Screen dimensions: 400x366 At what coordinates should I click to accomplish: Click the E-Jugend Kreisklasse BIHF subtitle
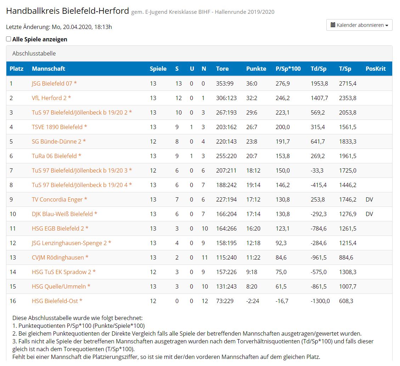point(203,12)
